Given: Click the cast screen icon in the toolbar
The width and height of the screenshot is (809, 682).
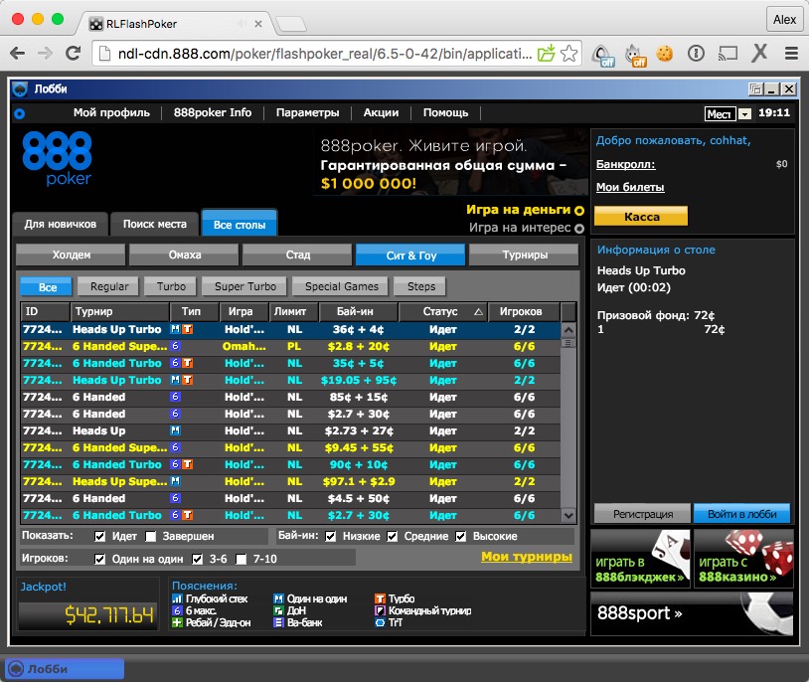Looking at the screenshot, I should 728,54.
